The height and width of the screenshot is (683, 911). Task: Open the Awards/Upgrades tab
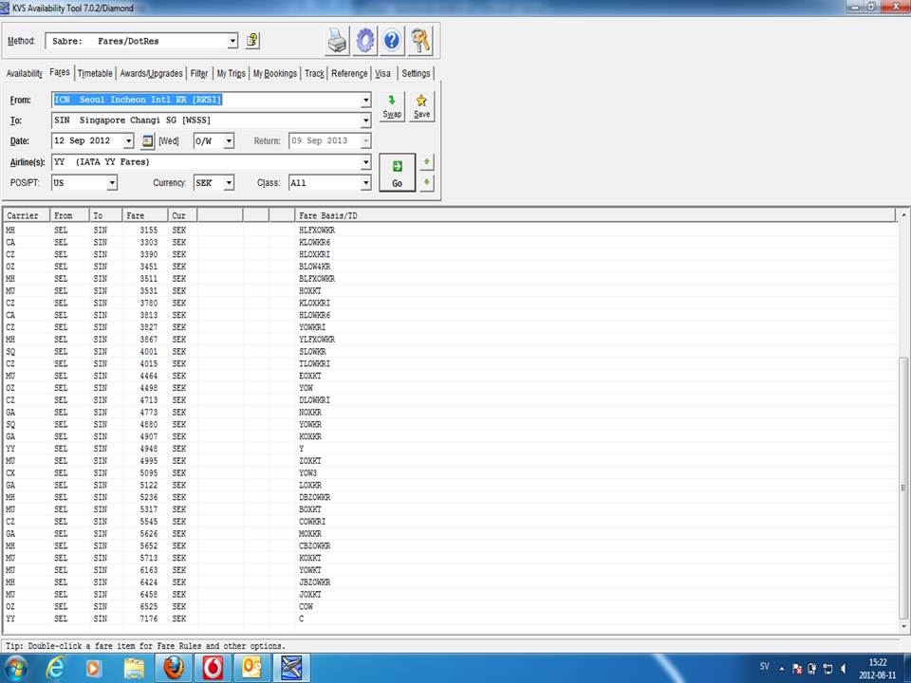point(151,73)
